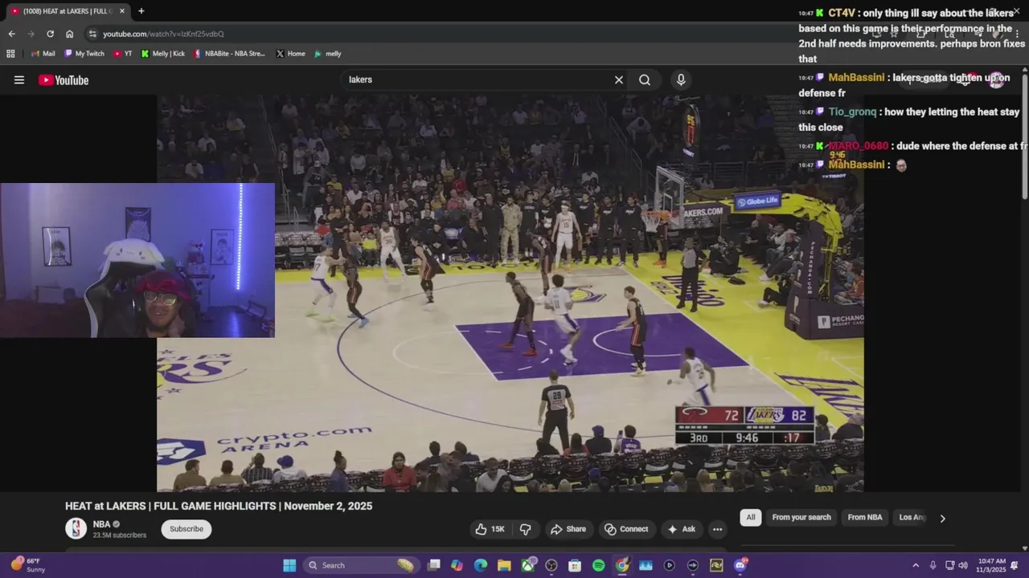Open the browser home page
1029x578 pixels.
[x=69, y=34]
